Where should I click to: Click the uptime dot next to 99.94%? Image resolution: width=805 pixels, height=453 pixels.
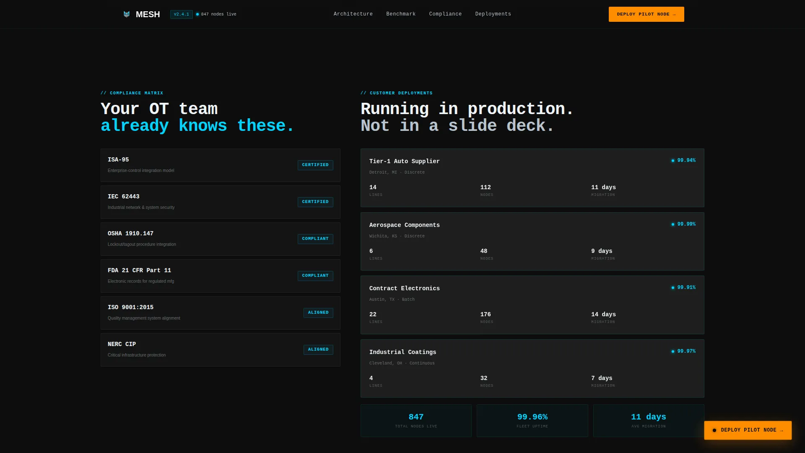(673, 161)
